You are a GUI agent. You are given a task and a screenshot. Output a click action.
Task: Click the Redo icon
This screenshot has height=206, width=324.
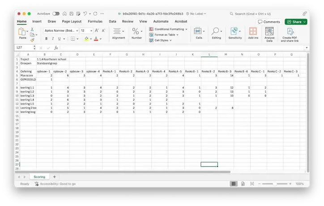coord(95,13)
